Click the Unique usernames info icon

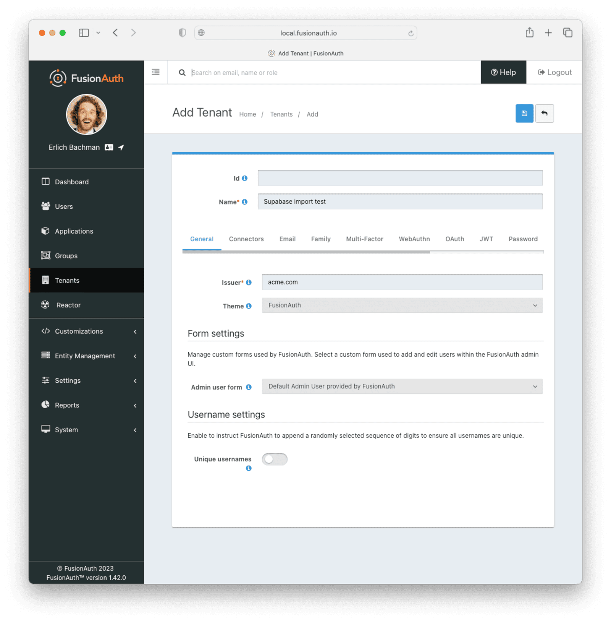pos(249,468)
